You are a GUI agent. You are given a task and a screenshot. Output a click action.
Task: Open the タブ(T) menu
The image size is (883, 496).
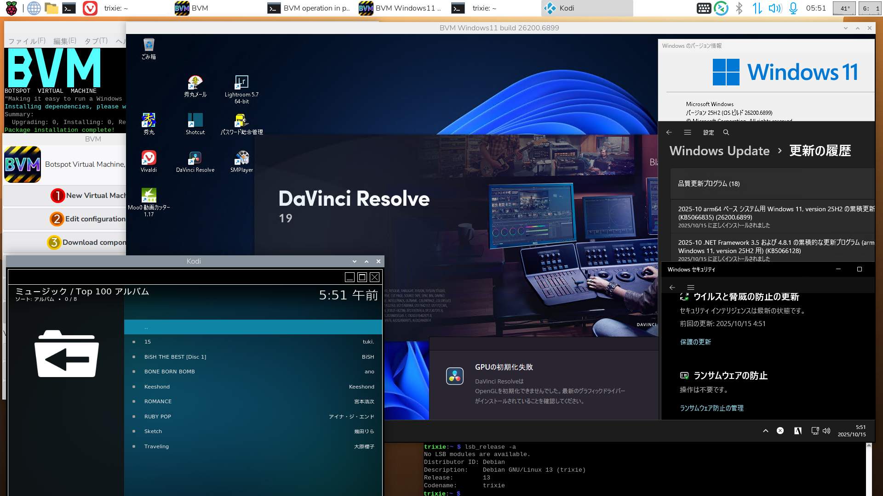(x=96, y=41)
